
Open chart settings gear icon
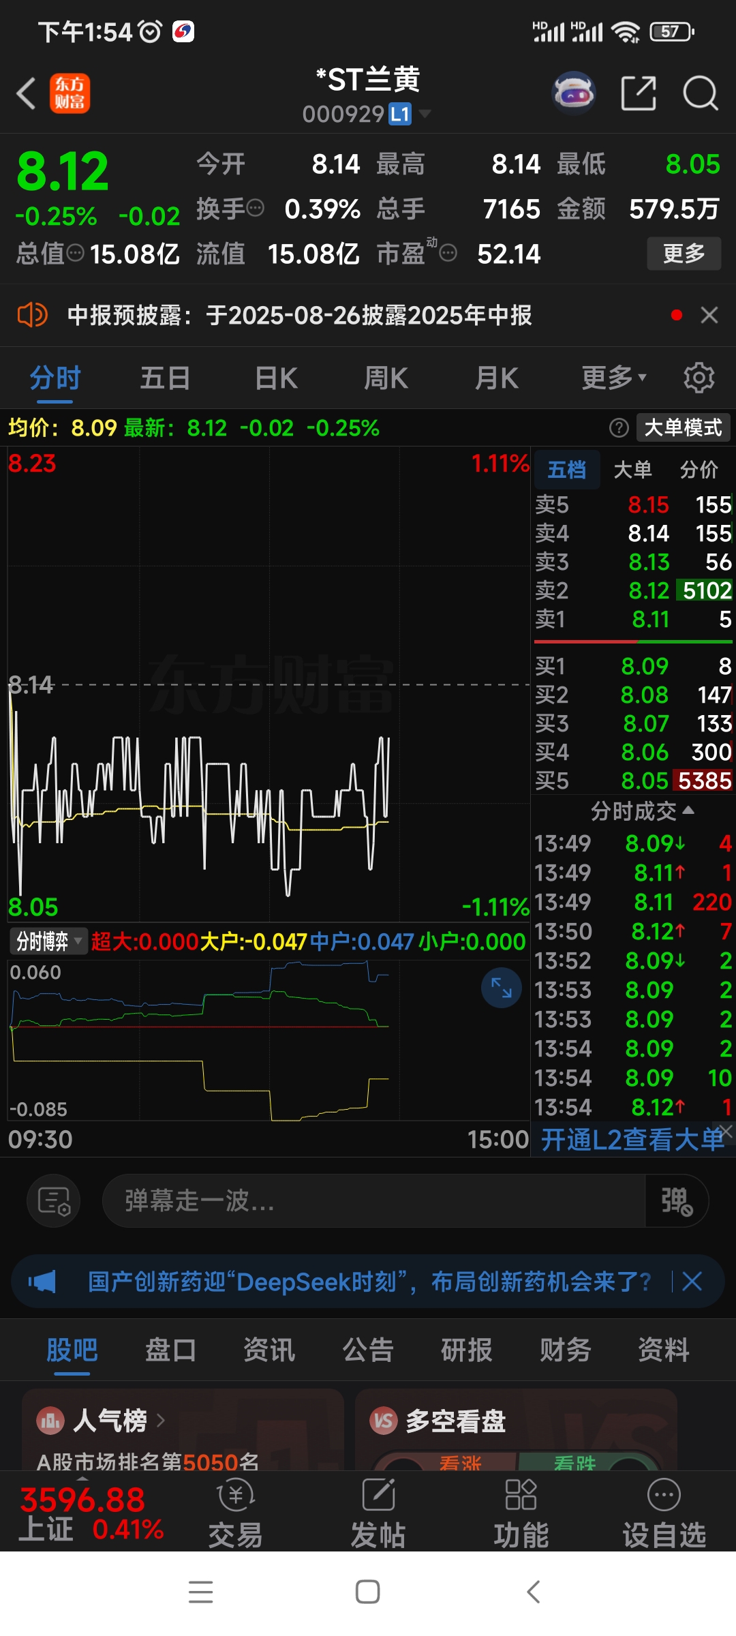(x=699, y=378)
